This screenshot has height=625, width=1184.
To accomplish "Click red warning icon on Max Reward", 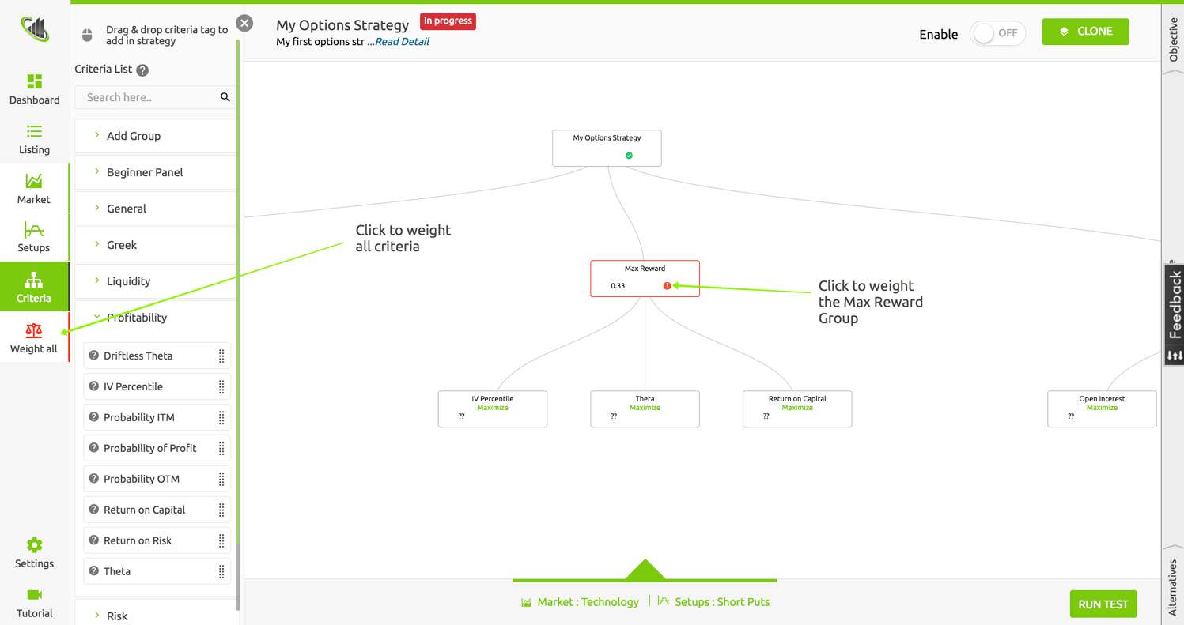I will (667, 286).
